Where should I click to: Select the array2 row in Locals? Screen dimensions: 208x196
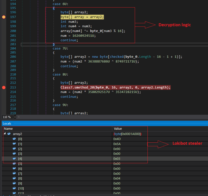pyautogui.click(x=105, y=134)
